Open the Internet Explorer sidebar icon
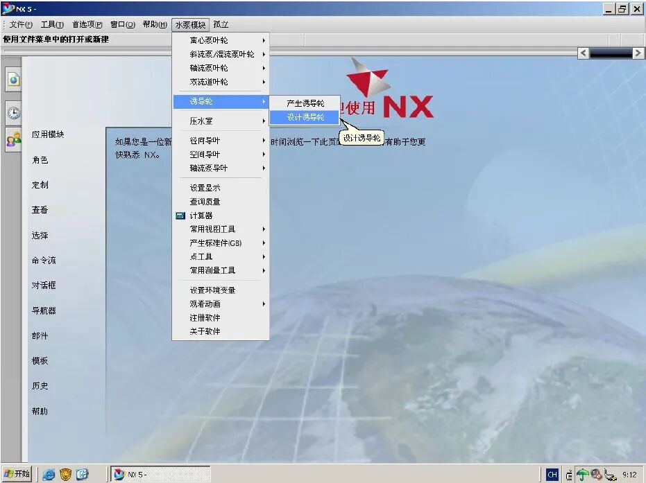Viewport: 646px width, 483px height. (x=13, y=80)
